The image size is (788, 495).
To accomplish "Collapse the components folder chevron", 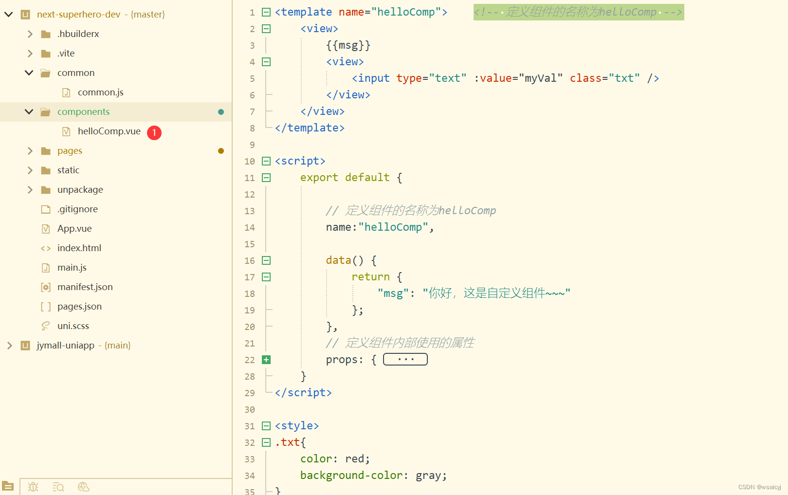I will point(29,112).
